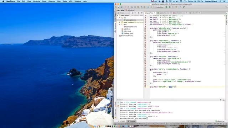Collapse the css folder
228x128 pixels.
(x=120, y=18)
